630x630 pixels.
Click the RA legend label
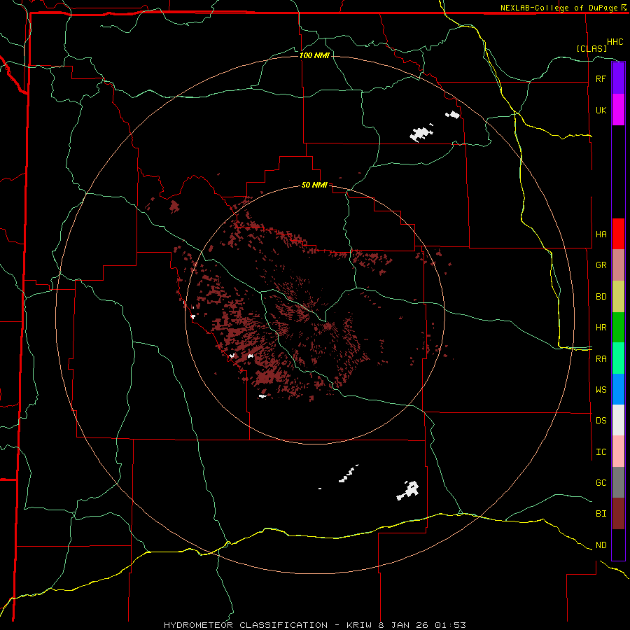(601, 359)
